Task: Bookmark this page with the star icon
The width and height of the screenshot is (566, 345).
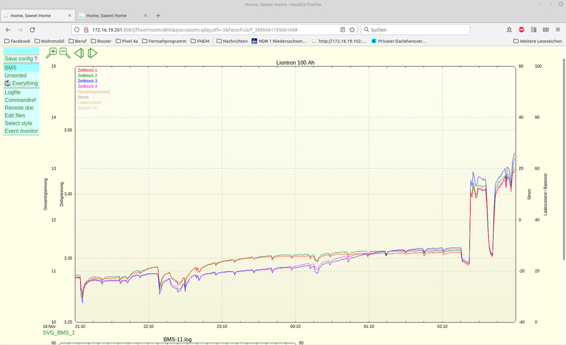Action: [352, 30]
